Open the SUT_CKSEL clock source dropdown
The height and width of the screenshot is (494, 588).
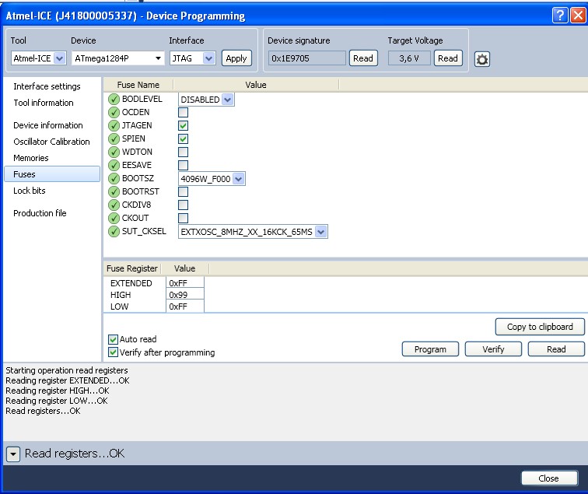pyautogui.click(x=253, y=231)
